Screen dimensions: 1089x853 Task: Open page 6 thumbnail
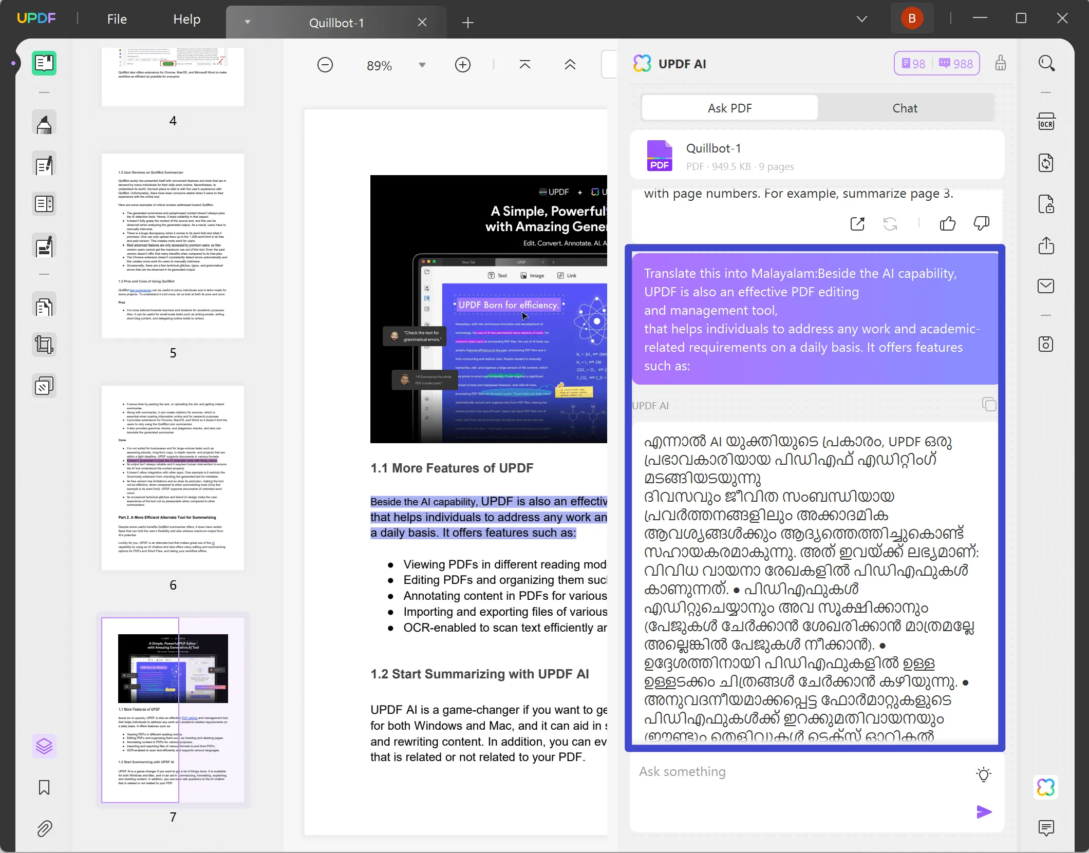click(173, 478)
